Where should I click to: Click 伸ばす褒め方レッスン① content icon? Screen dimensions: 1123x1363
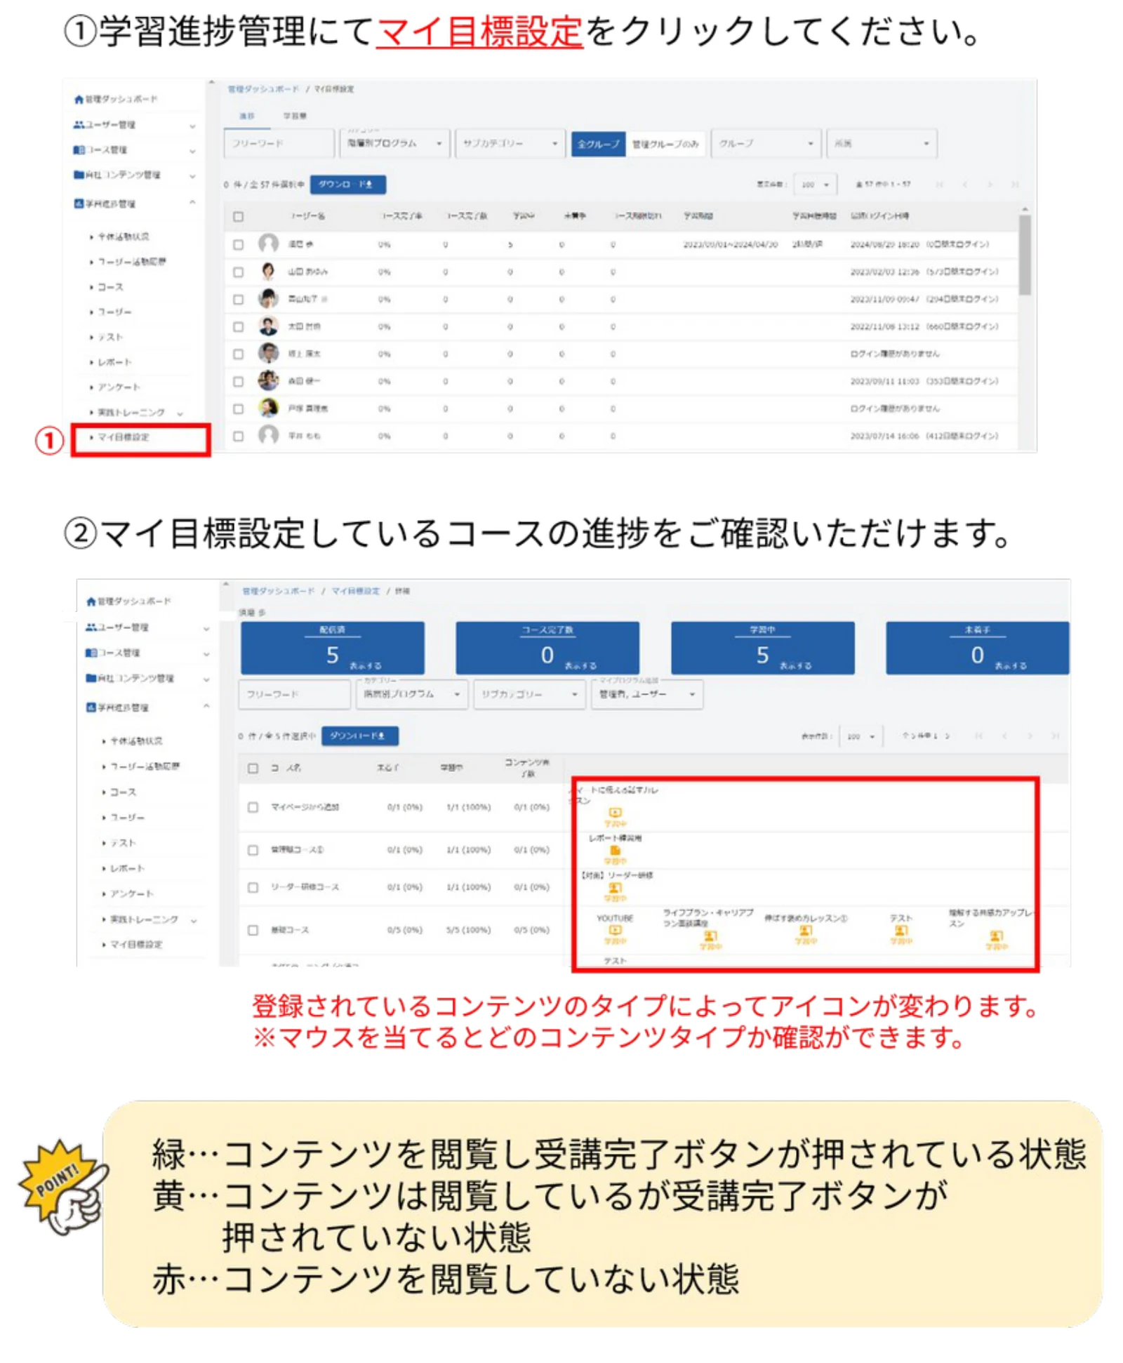805,931
